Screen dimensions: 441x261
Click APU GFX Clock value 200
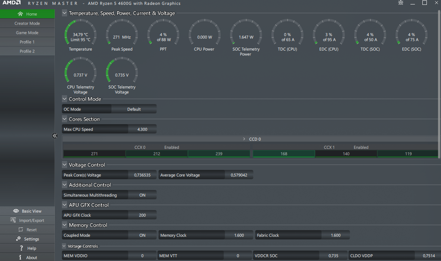point(142,215)
